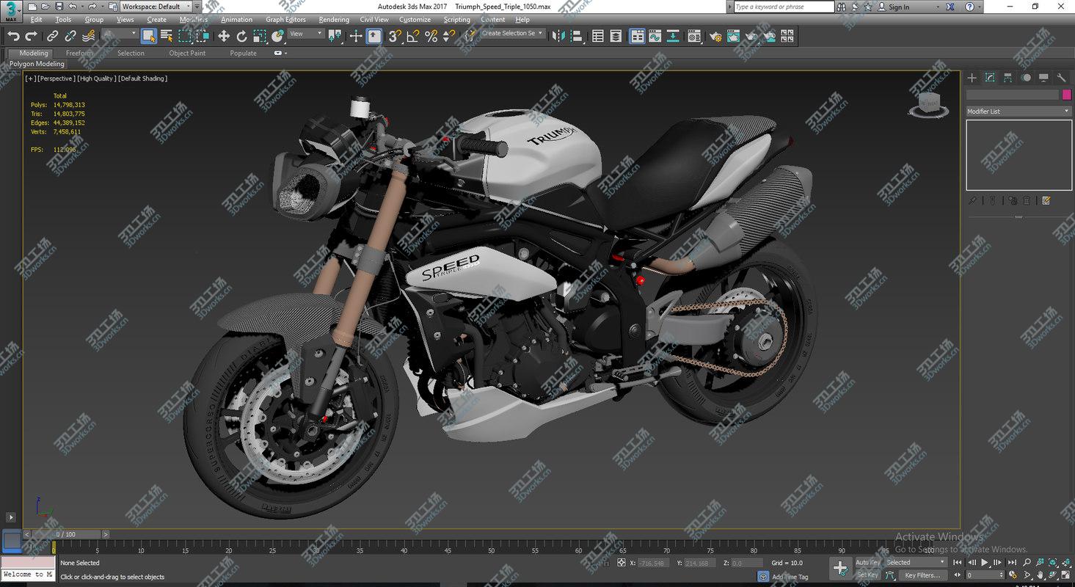Screen dimensions: 1075x587
Task: Open the Material Editor icon
Action: [x=694, y=36]
